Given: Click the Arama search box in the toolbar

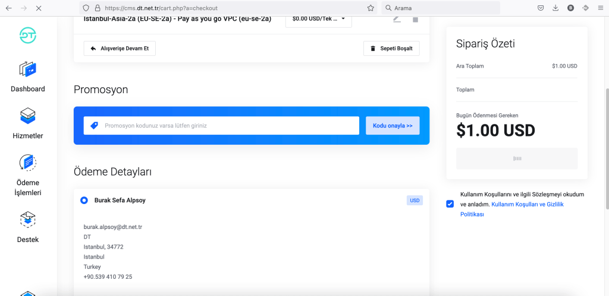Looking at the screenshot, I should tap(440, 8).
